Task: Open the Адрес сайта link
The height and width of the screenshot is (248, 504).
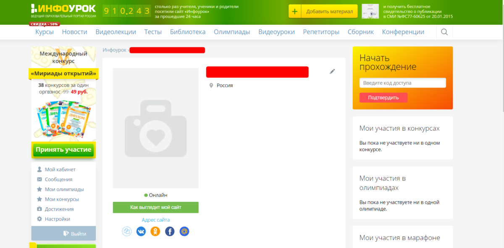Action: (156, 220)
